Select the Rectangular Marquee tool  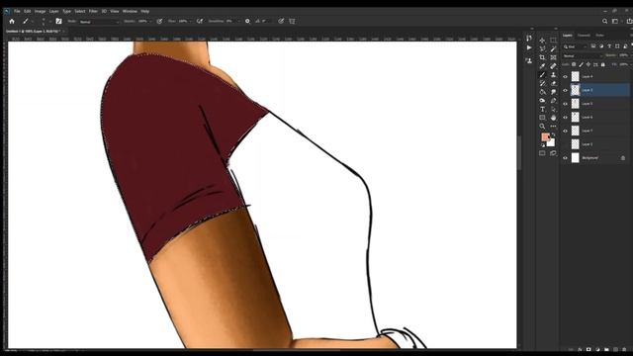click(x=553, y=41)
